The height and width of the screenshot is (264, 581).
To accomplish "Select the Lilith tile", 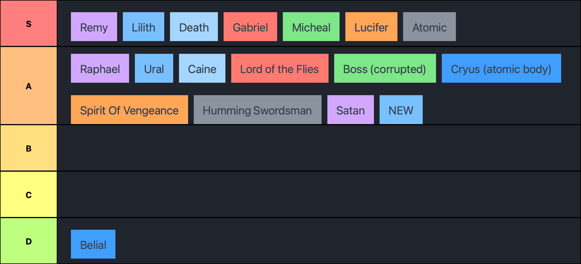I will [143, 27].
